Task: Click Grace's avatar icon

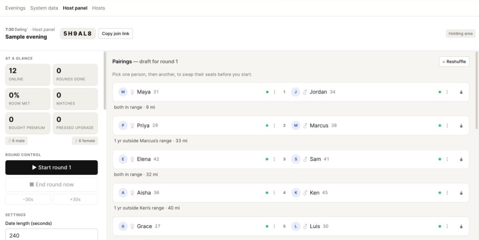Action: tap(123, 226)
